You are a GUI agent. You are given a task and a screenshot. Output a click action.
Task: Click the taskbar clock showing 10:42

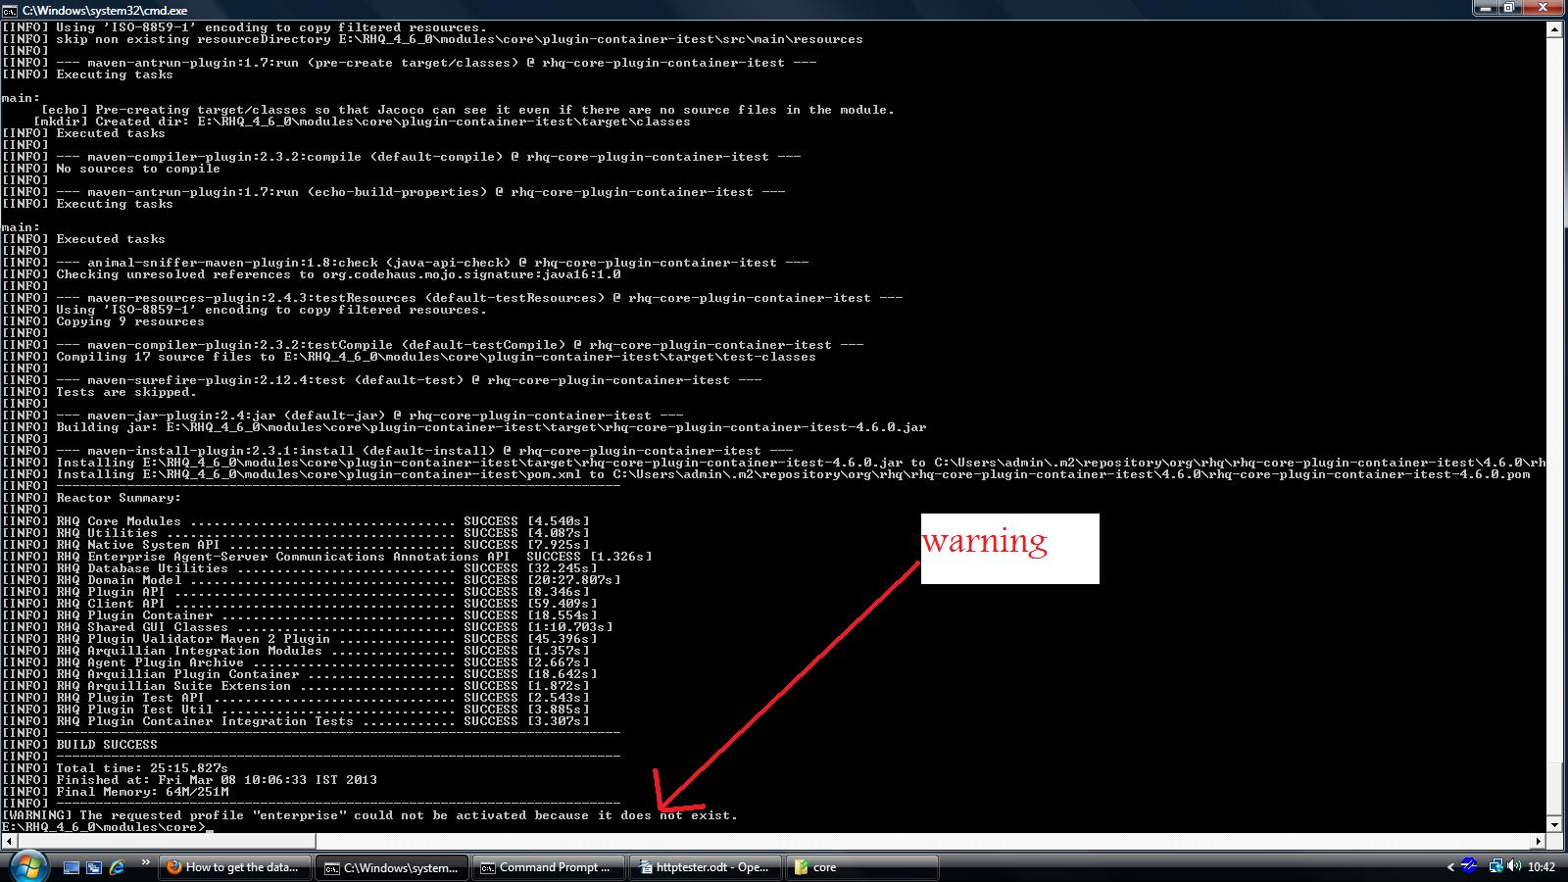point(1542,867)
